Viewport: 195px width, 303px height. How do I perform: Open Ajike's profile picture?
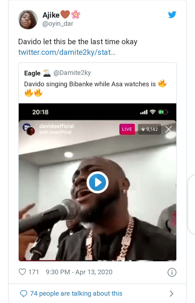[28, 19]
